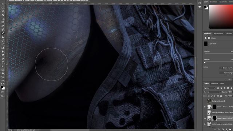Screen dimensions: 233x131
Task: Show the robot-a-portrait layer without a mask
Action: click(205, 112)
